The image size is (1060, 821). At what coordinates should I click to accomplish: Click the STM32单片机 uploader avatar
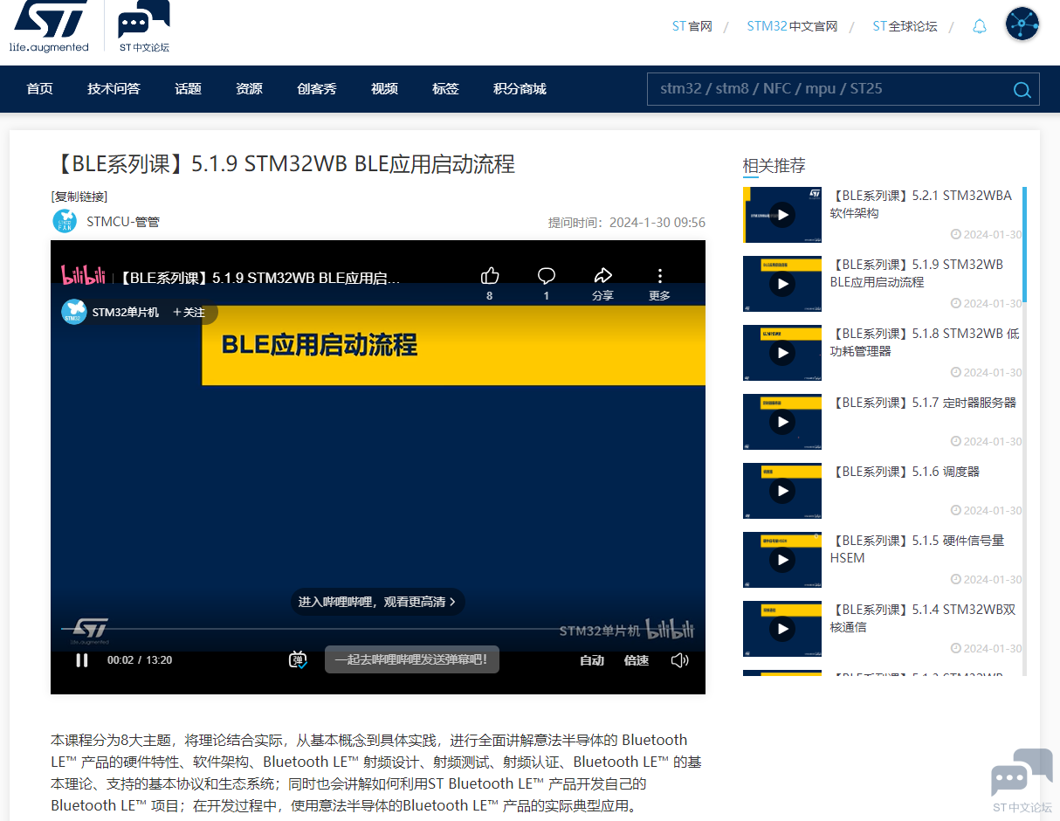(73, 312)
